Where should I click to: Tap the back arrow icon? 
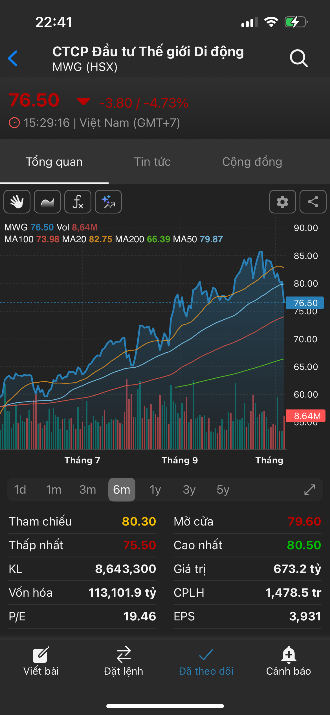coord(13,58)
